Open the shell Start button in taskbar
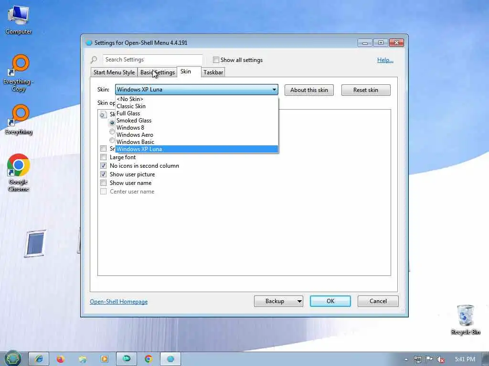 coord(13,359)
